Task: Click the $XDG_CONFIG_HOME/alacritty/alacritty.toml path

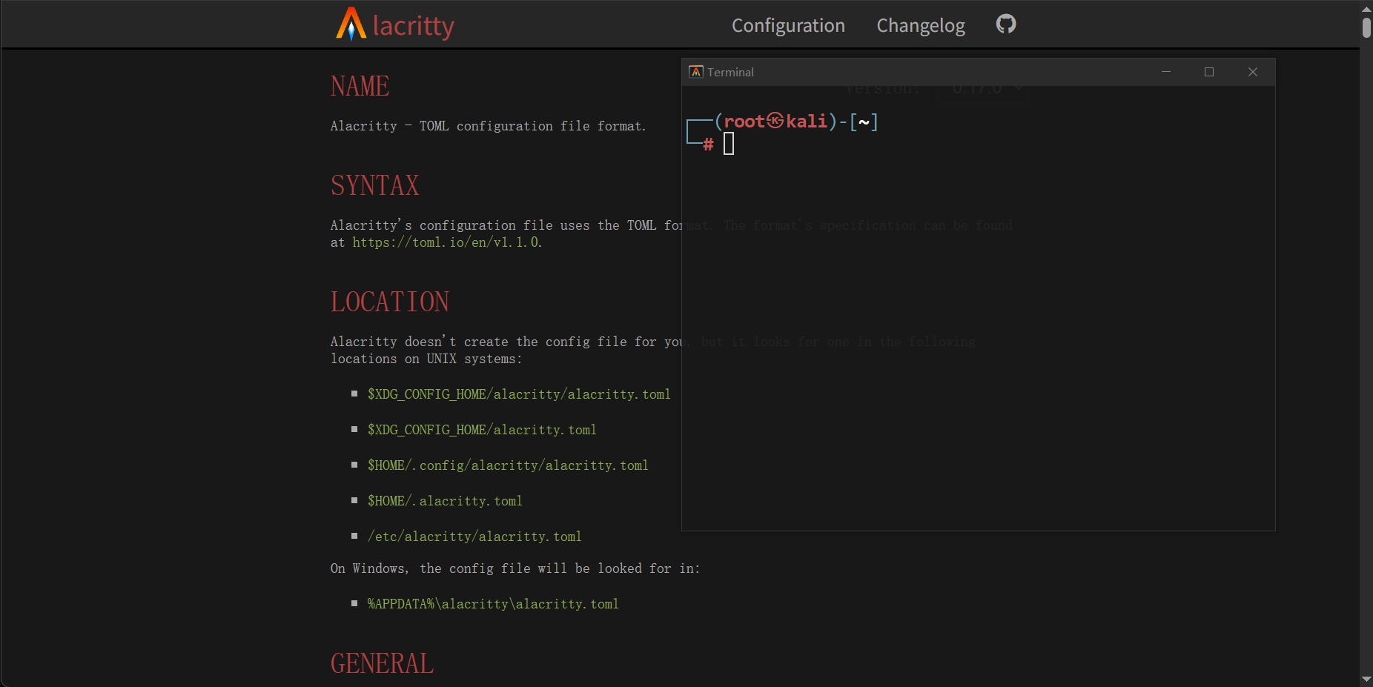Action: [519, 394]
